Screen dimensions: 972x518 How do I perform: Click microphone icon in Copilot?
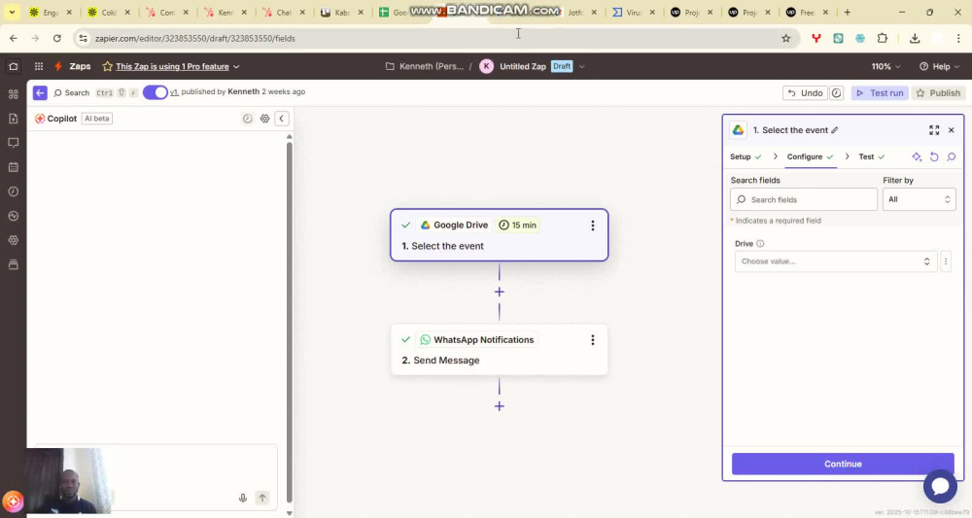[243, 498]
